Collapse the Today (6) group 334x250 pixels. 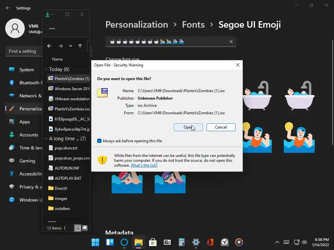[x=46, y=69]
